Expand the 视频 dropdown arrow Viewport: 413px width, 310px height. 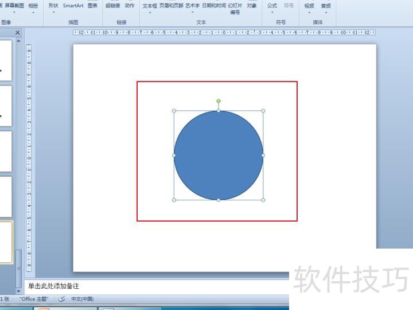click(x=309, y=13)
